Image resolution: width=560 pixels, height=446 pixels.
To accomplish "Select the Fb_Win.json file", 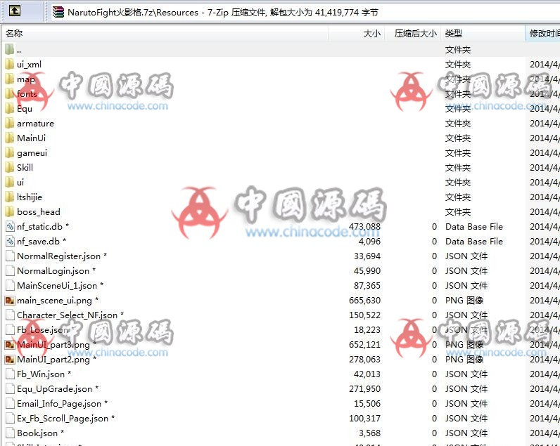I will click(x=41, y=374).
